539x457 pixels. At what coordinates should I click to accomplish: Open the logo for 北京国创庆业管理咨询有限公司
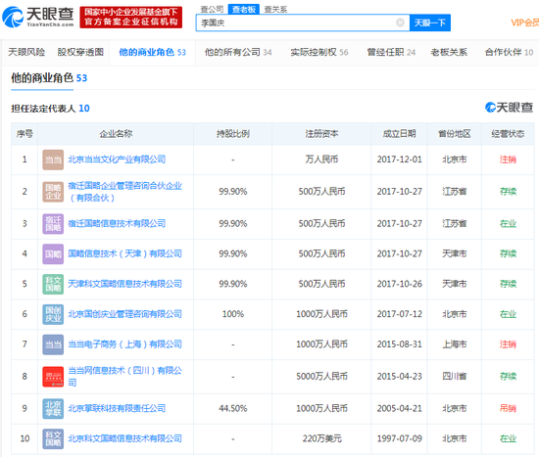(53, 314)
